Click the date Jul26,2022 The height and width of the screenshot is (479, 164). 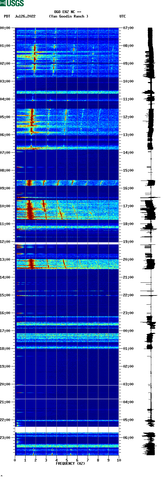coord(25,16)
